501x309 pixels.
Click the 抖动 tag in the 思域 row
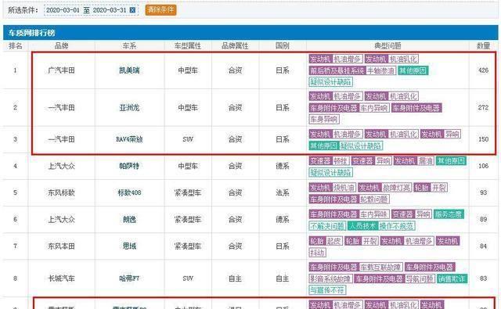(x=317, y=253)
